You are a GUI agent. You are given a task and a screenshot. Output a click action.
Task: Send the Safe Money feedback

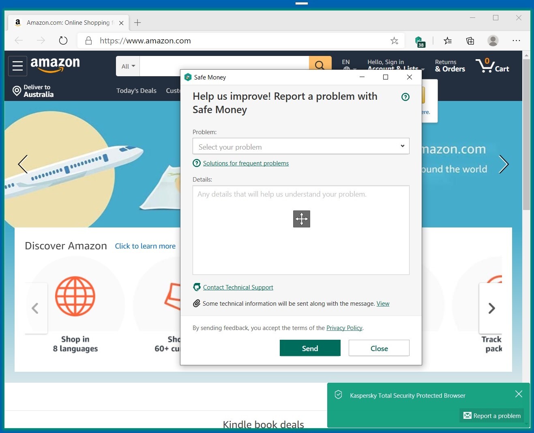(x=310, y=348)
